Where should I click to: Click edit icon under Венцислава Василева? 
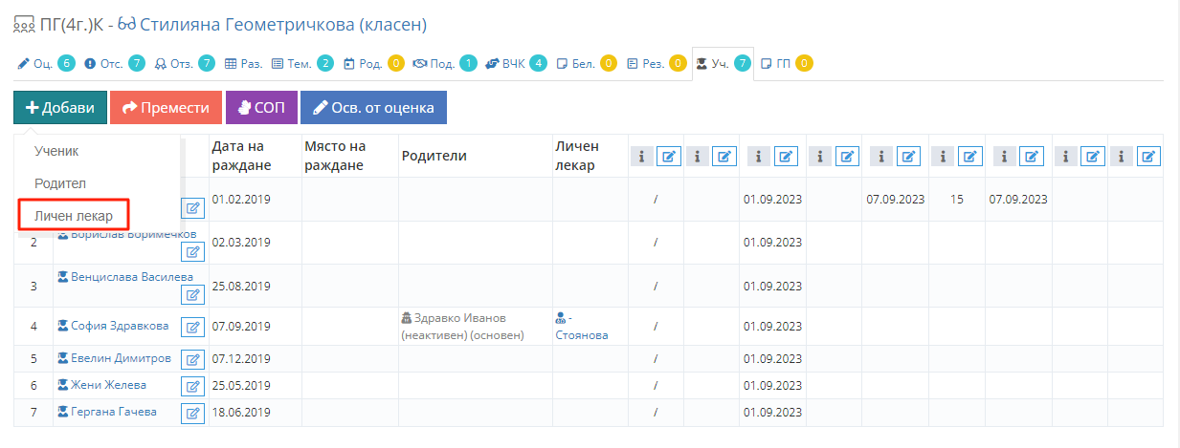pyautogui.click(x=193, y=294)
